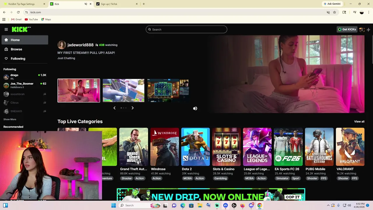Unmute the Kick tab via its speaker icon
The width and height of the screenshot is (373, 210).
click(x=86, y=4)
